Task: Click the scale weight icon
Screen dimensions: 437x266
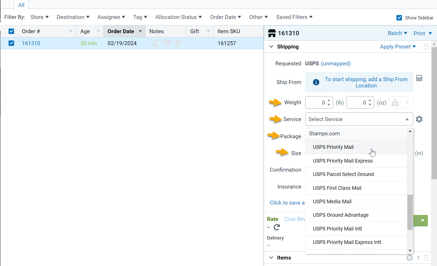Action: (395, 103)
